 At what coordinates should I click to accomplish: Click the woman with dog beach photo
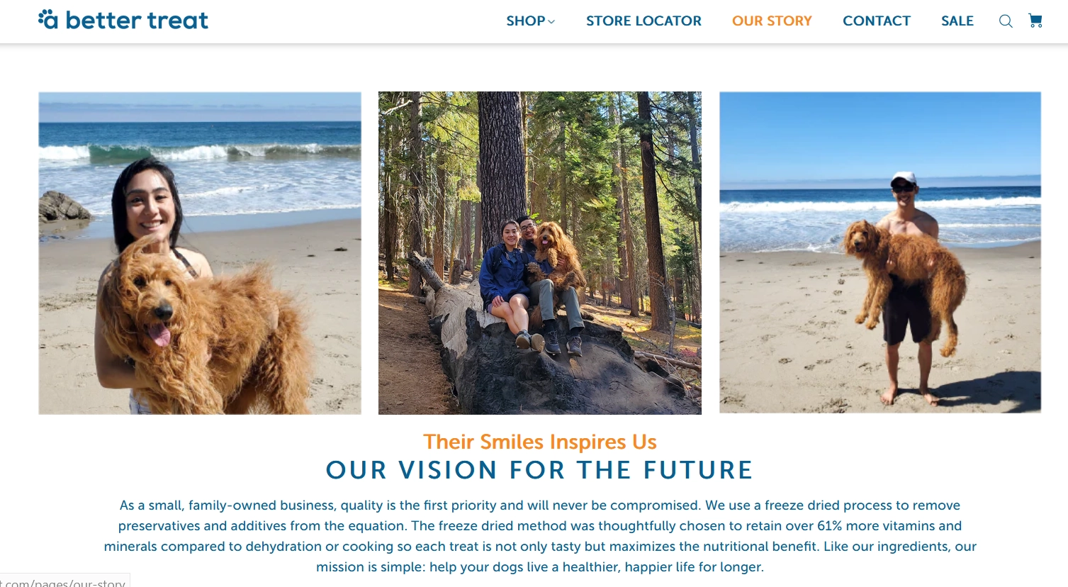(x=200, y=253)
